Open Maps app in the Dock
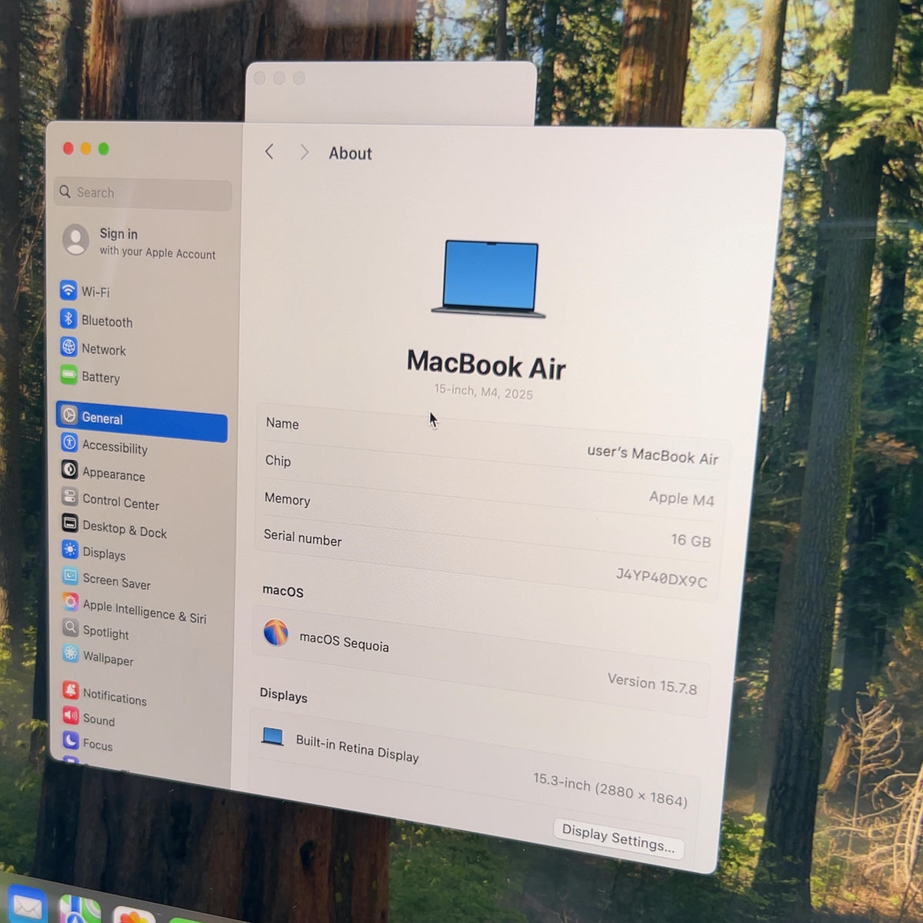 [x=80, y=910]
